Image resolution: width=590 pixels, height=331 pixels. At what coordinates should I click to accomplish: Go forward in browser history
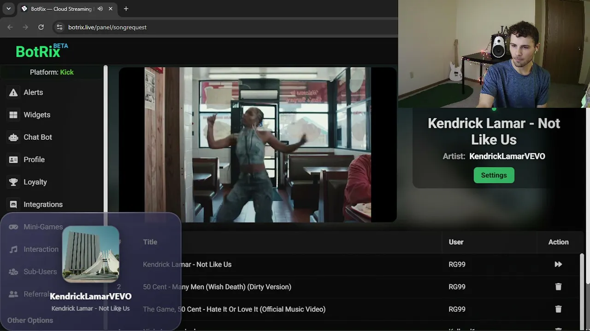(x=25, y=27)
